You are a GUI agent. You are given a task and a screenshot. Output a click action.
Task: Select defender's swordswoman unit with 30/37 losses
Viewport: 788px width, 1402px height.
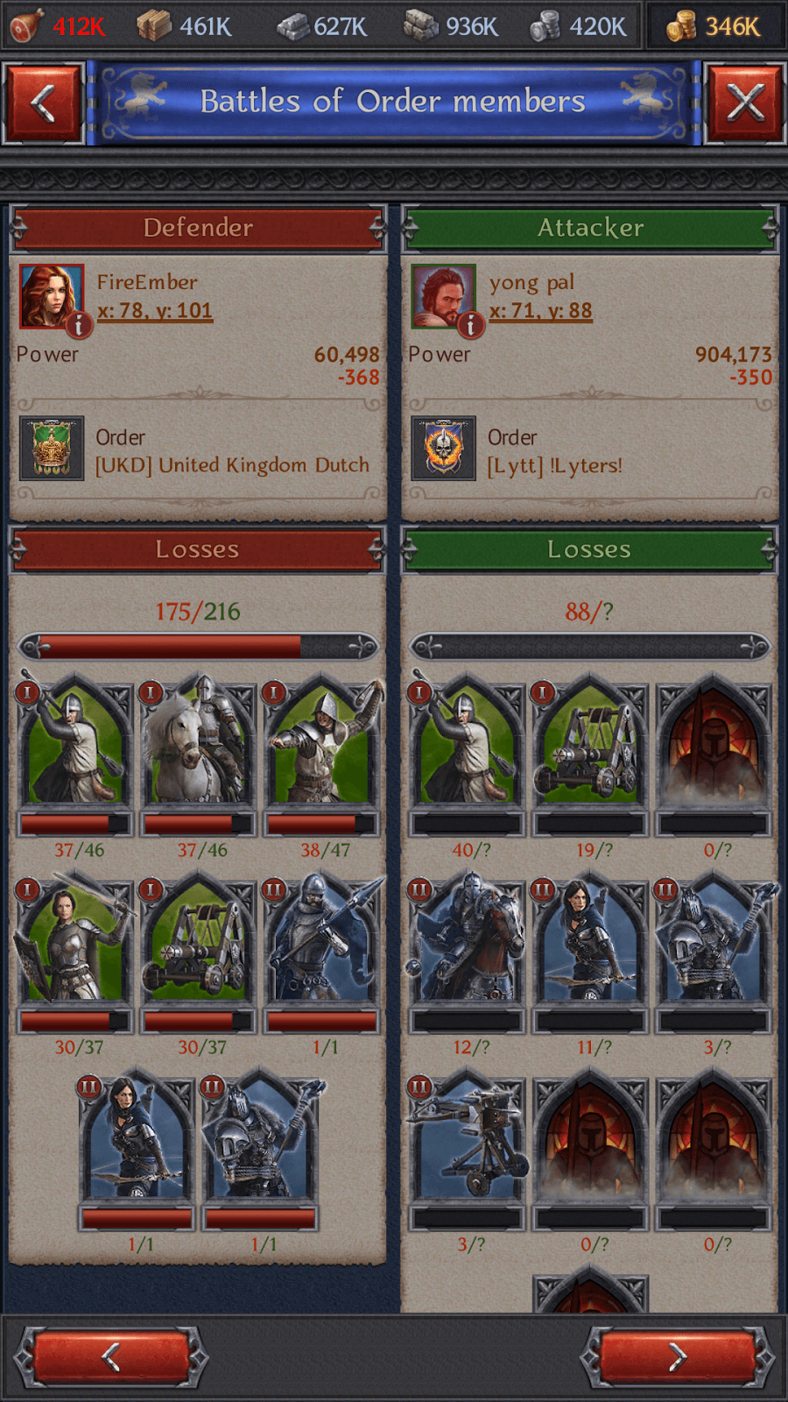[x=76, y=939]
